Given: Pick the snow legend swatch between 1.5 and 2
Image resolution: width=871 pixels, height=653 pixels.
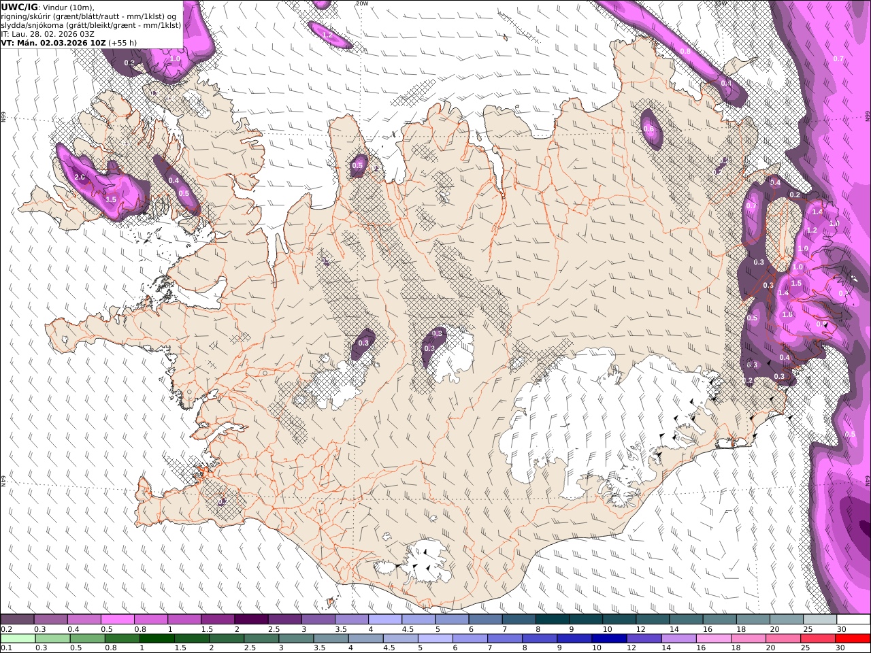Looking at the screenshot, I should 218,619.
